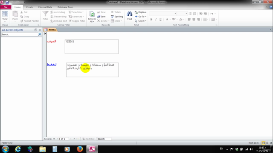The height and width of the screenshot is (153, 273).
Task: Open the font size combo box
Action: pos(182,14)
